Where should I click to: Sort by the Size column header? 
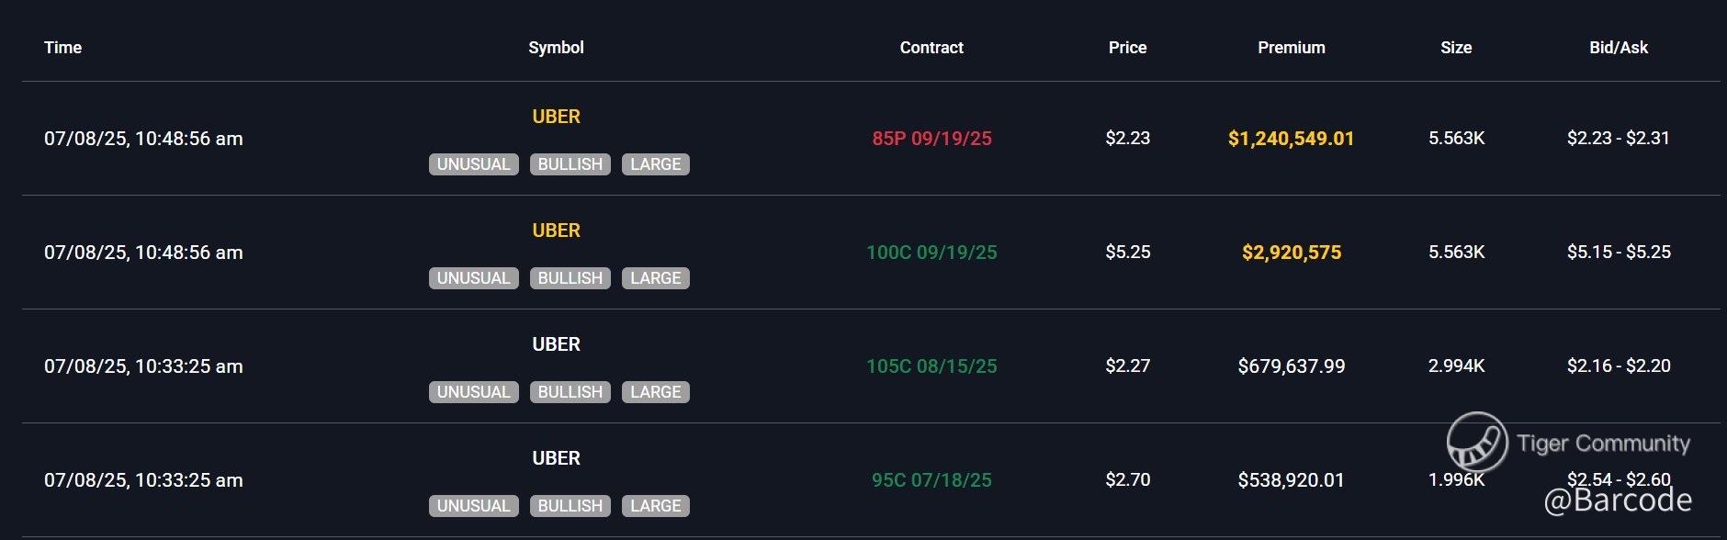click(1456, 48)
